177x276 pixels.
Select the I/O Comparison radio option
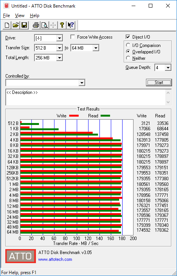click(x=128, y=45)
